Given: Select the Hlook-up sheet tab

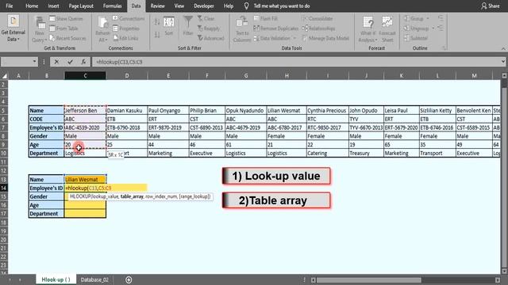Looking at the screenshot, I should pyautogui.click(x=56, y=279).
